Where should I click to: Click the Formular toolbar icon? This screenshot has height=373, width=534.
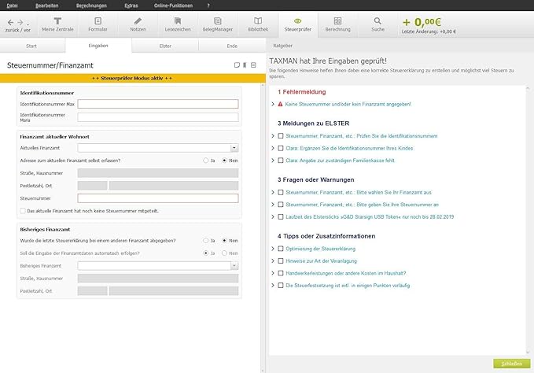tap(98, 23)
